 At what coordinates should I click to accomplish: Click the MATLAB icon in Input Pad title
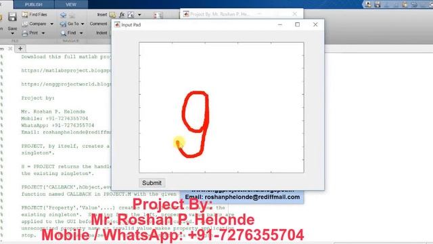[x=117, y=24]
